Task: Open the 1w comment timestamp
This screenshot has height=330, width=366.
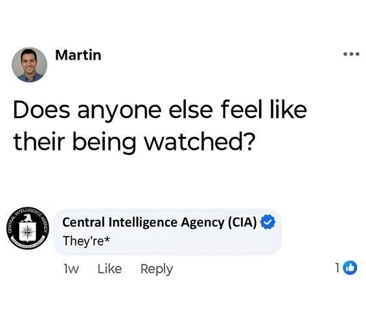Action: point(71,269)
